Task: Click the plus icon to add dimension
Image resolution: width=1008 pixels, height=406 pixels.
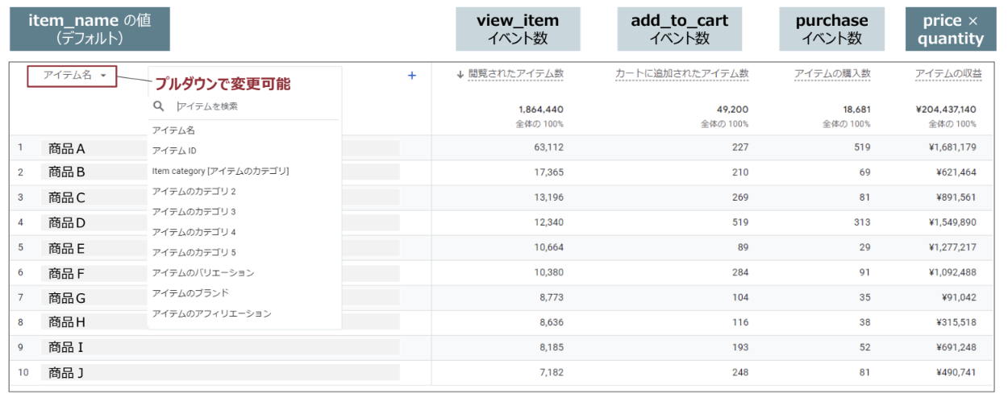Action: click(x=411, y=75)
